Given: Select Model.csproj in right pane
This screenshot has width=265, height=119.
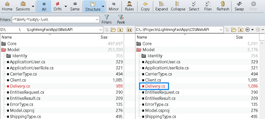Looking at the screenshot, I should point(157,111).
